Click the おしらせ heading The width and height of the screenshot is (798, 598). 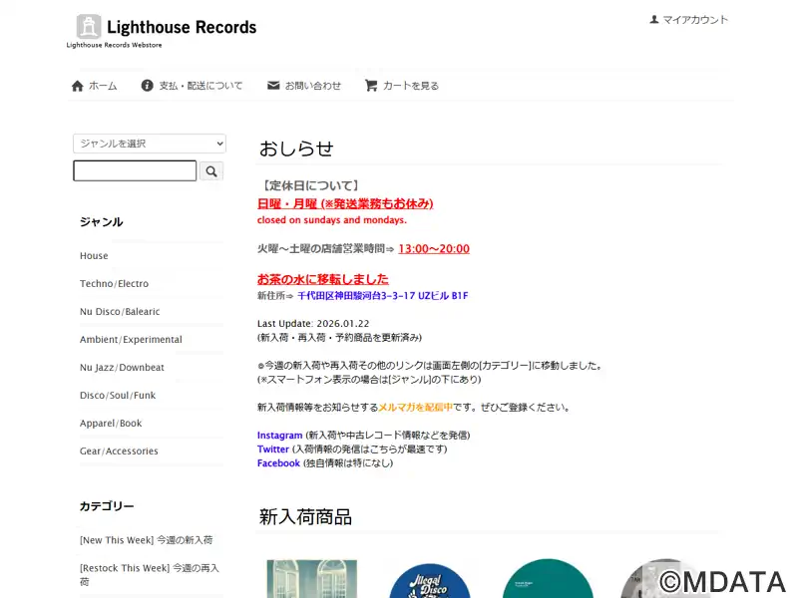[296, 149]
